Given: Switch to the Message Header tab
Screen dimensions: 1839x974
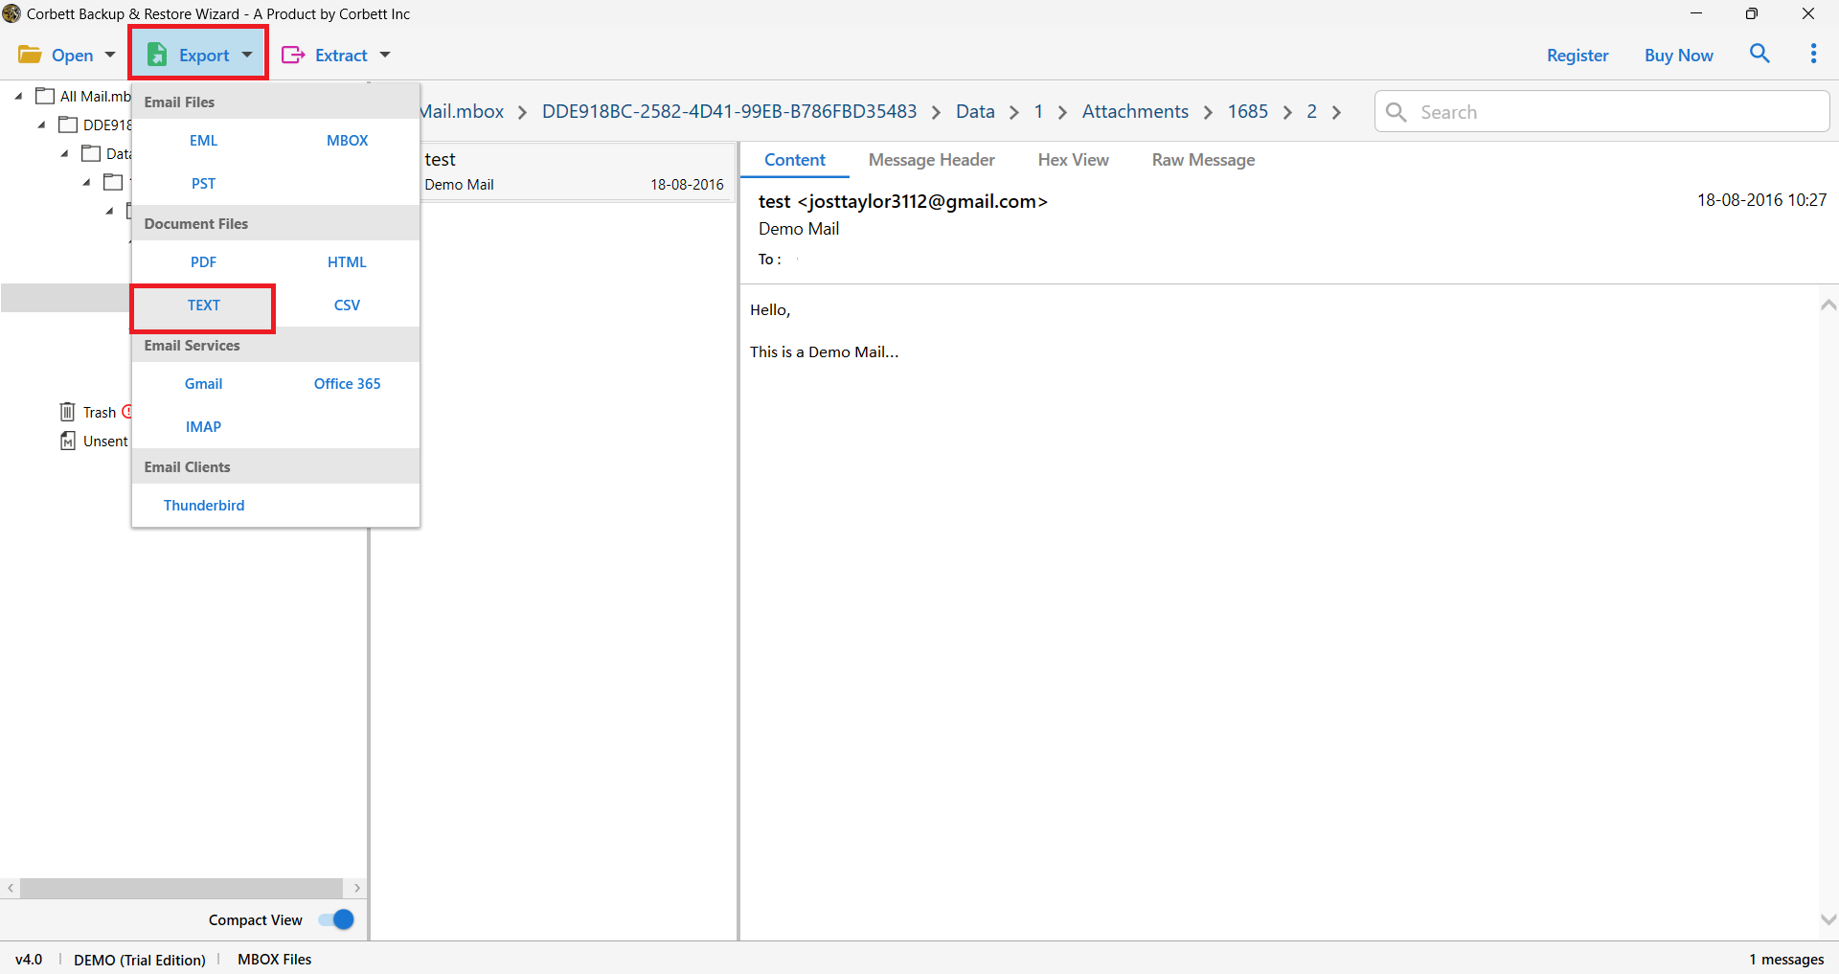Looking at the screenshot, I should [931, 160].
